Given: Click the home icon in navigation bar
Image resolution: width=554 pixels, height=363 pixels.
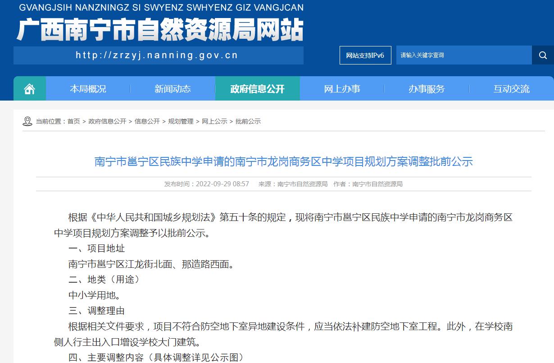Looking at the screenshot, I should 30,89.
